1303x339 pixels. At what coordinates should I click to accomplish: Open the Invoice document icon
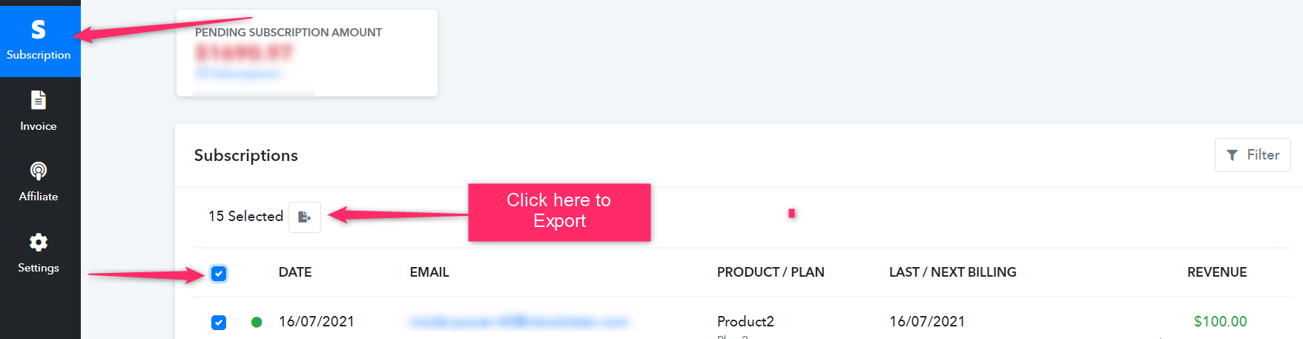click(x=39, y=99)
